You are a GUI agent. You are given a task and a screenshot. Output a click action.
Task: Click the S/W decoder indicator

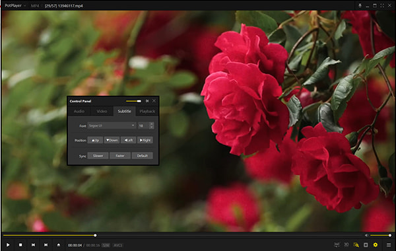tap(106, 245)
